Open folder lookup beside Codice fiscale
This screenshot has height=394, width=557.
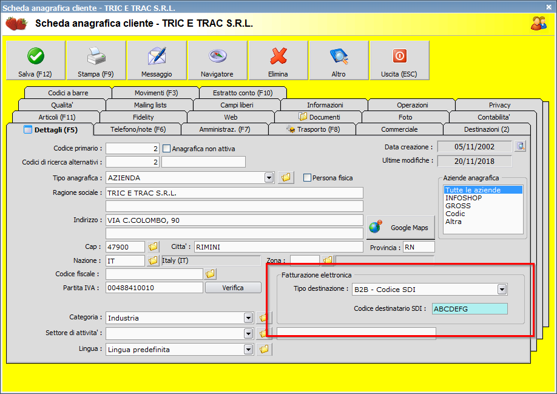tap(211, 274)
